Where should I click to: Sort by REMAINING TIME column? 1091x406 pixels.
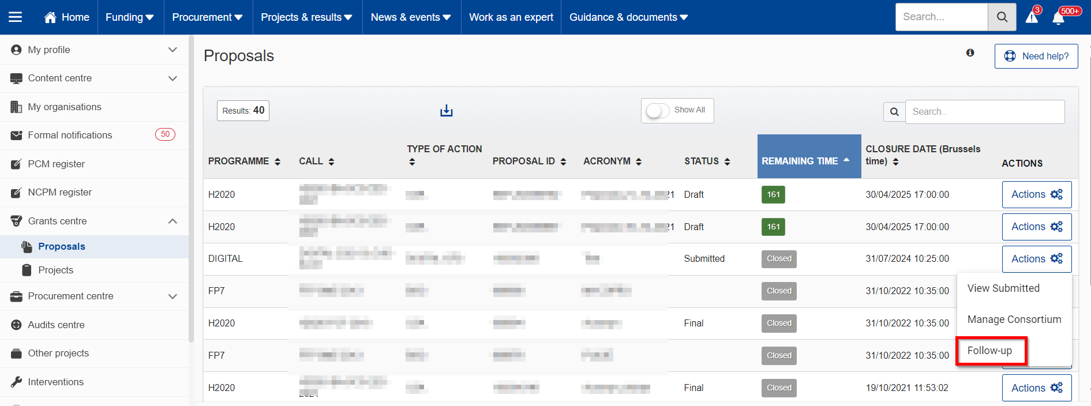point(809,156)
